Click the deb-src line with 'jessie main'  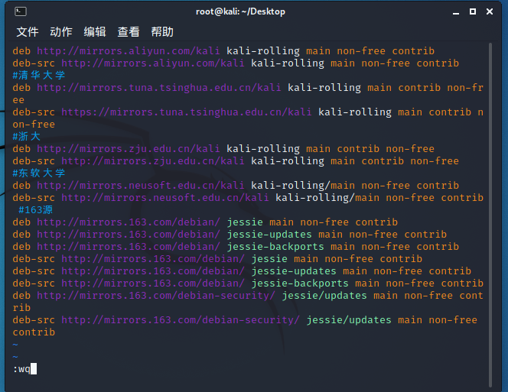tap(217, 259)
